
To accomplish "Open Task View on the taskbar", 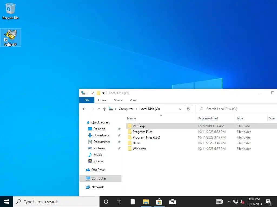I will pyautogui.click(x=119, y=202).
